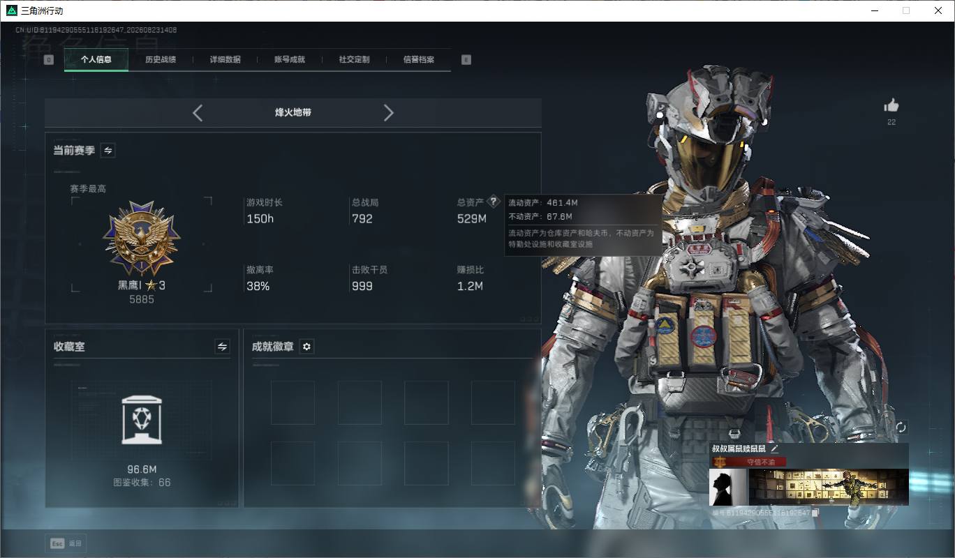Click the 击败干员 value 999
The height and width of the screenshot is (558, 955).
pos(362,286)
